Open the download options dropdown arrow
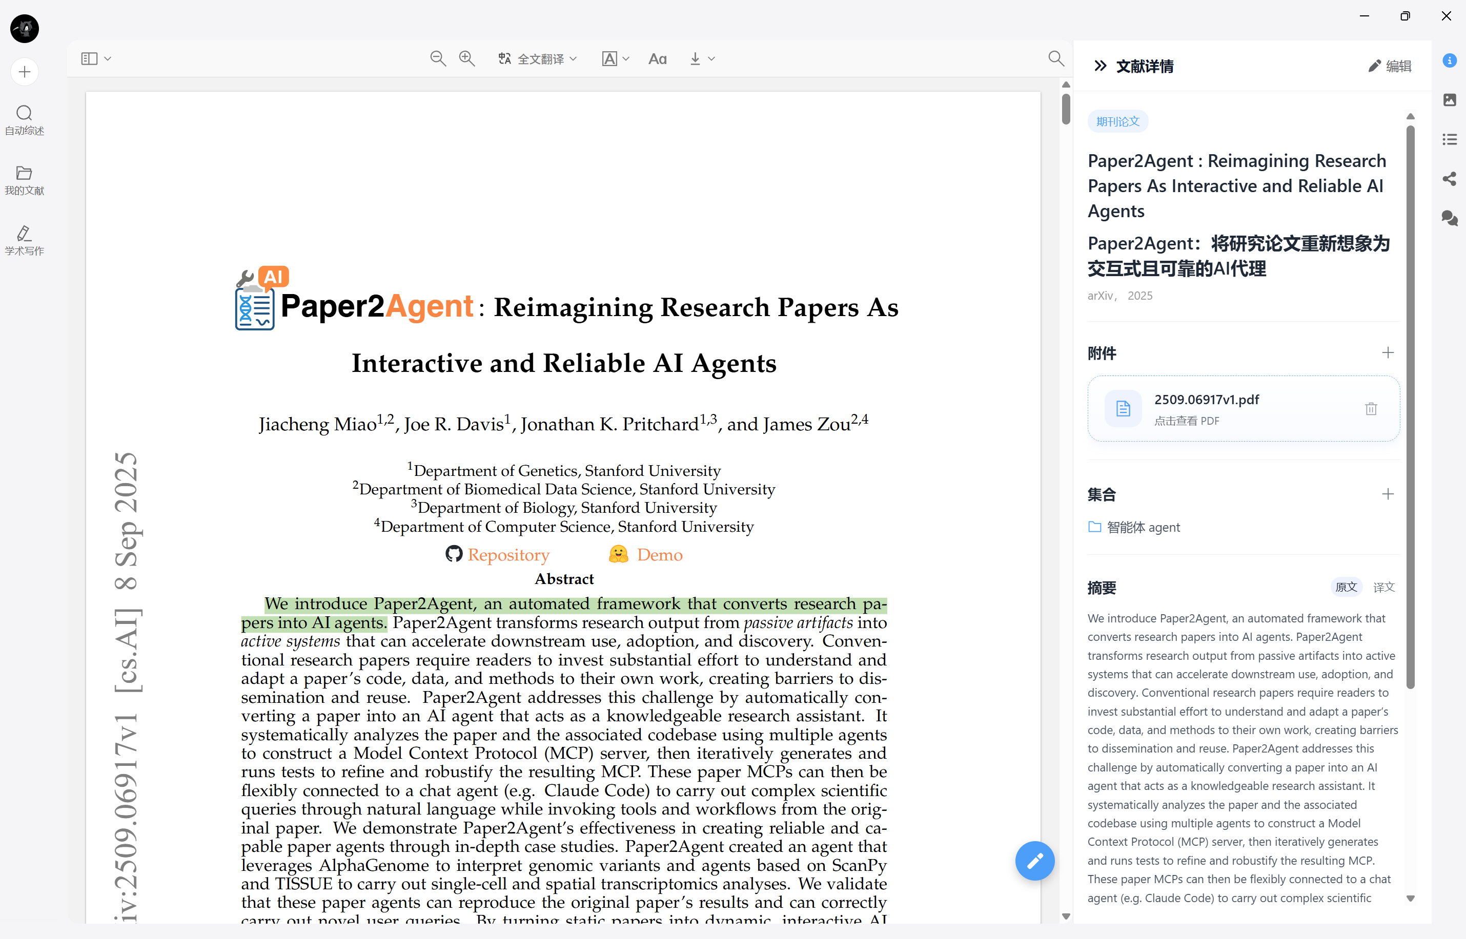Image resolution: width=1466 pixels, height=939 pixels. 711,58
